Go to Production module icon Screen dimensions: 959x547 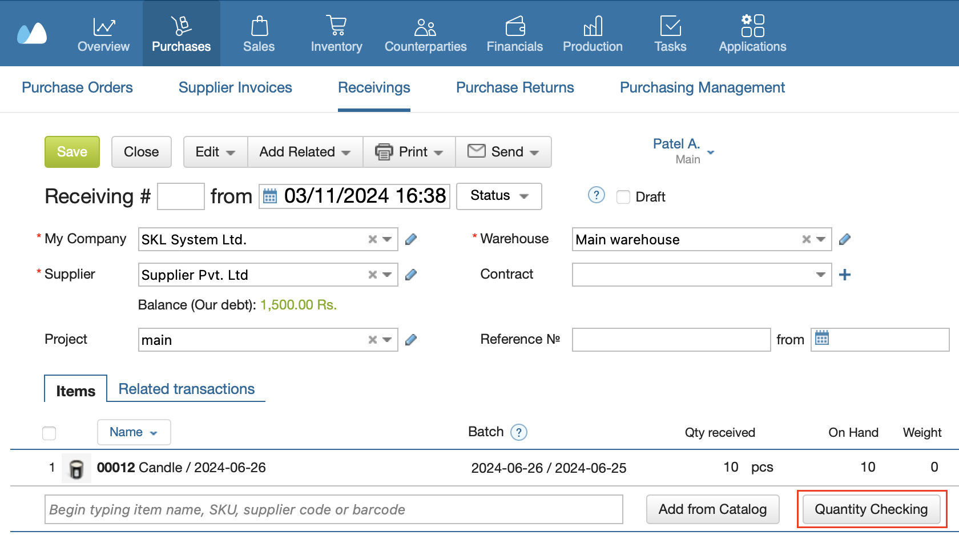(593, 26)
